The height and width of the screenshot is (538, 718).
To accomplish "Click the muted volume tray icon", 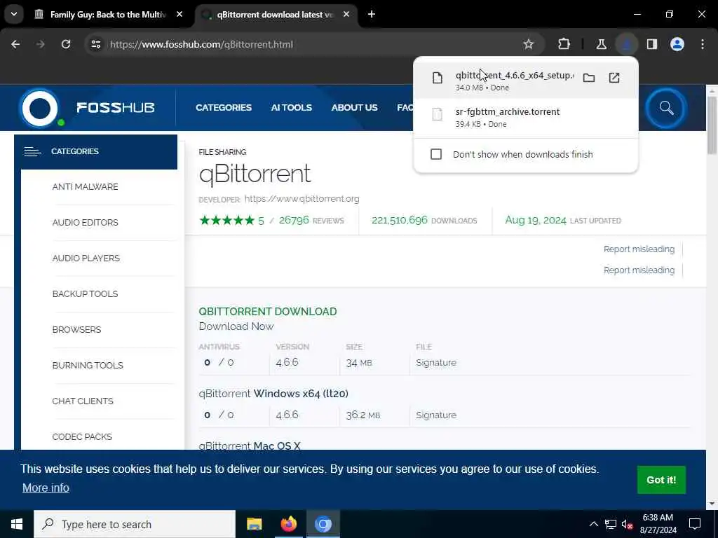I will pos(627,524).
